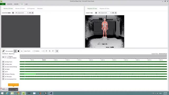Hide the Nui Depth stream
The height and width of the screenshot is (95, 169).
click(3, 69)
